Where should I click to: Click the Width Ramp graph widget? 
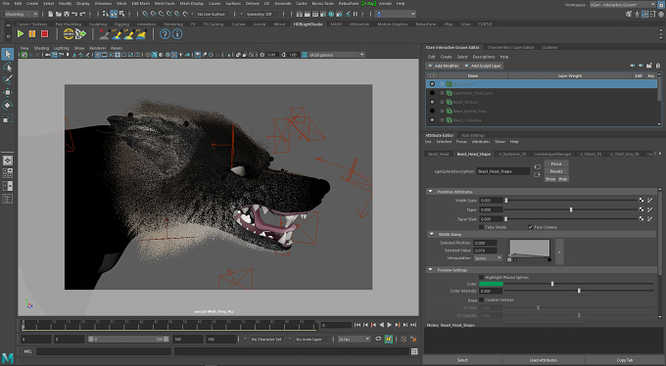[x=530, y=249]
